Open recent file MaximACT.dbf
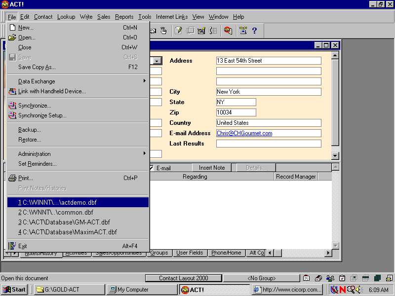 pyautogui.click(x=78, y=232)
